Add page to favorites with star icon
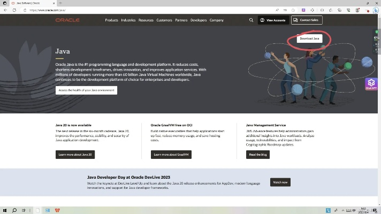 point(293,10)
